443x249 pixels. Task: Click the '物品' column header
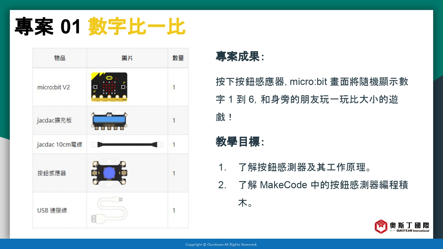point(60,58)
